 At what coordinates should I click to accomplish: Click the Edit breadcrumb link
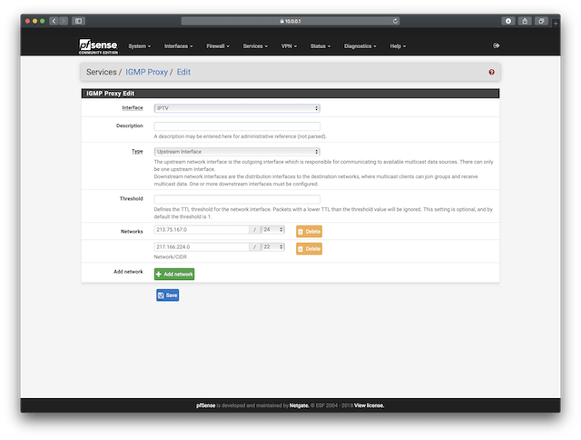pyautogui.click(x=183, y=72)
